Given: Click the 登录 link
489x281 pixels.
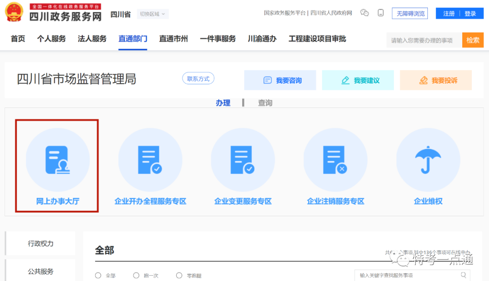Looking at the screenshot, I should click(x=470, y=14).
